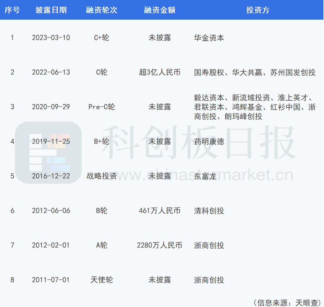
Task: Select the date 2011-07-01
Action: [51, 280]
